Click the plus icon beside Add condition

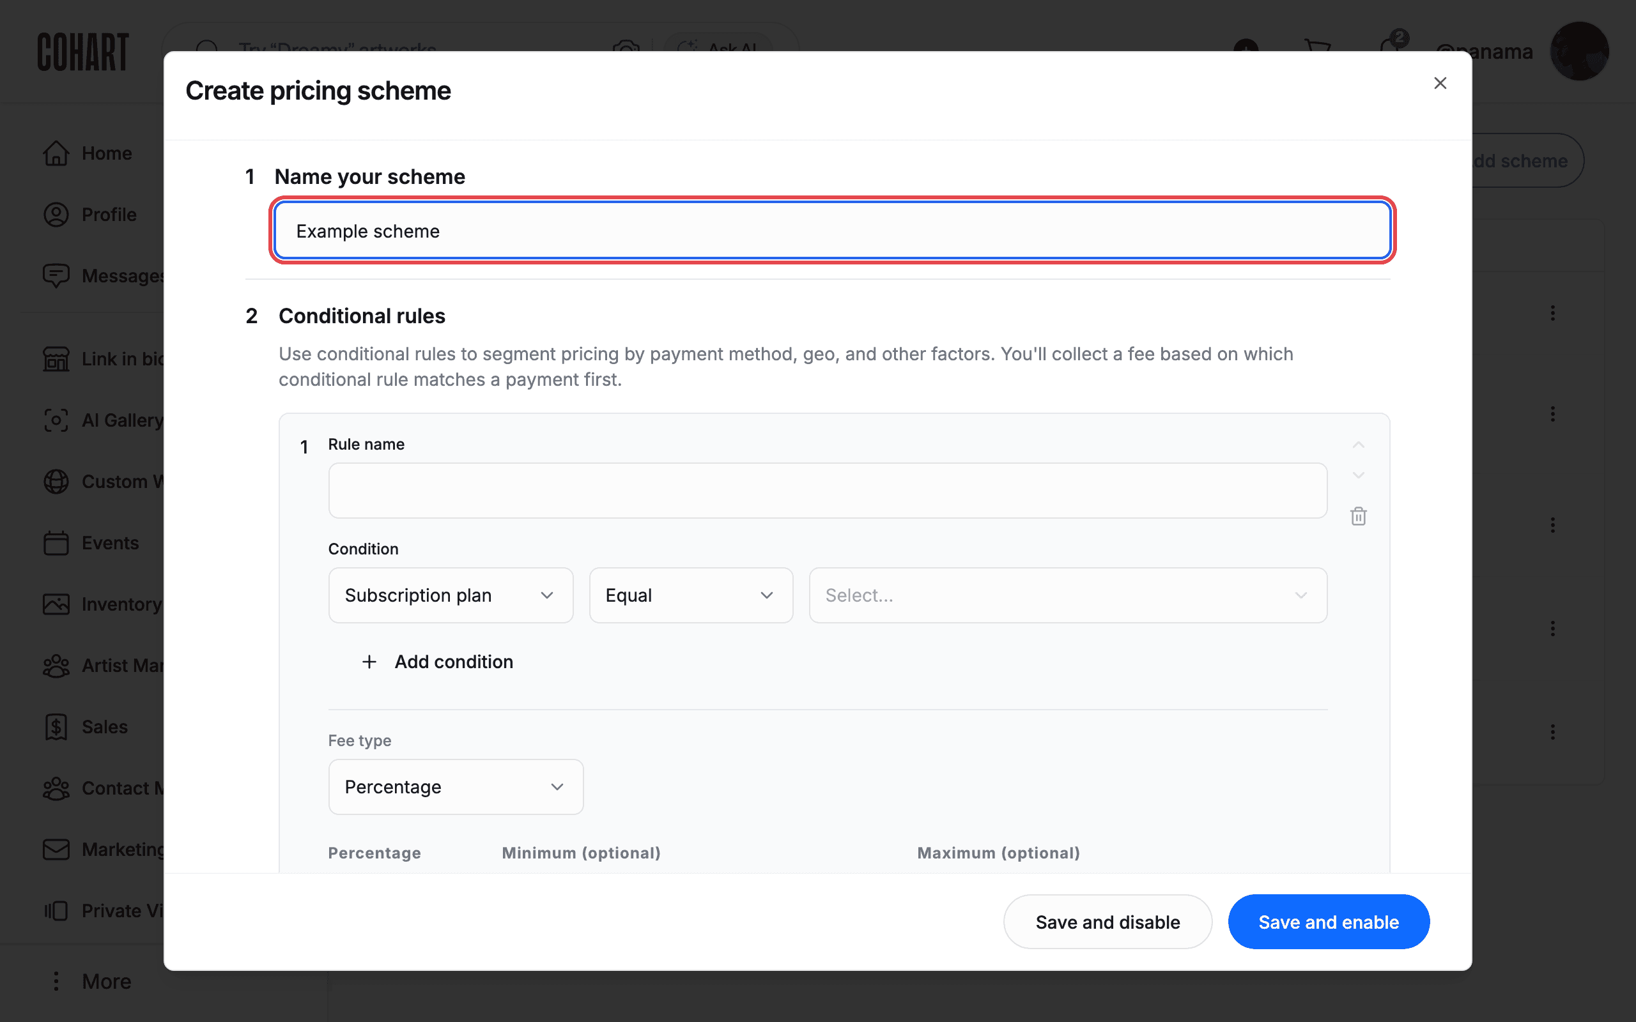click(x=369, y=662)
